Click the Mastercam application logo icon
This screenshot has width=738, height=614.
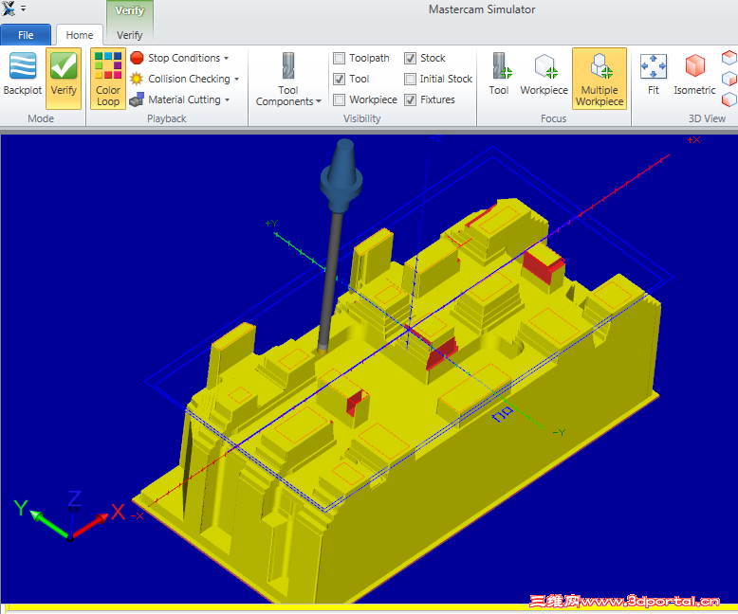coord(8,9)
